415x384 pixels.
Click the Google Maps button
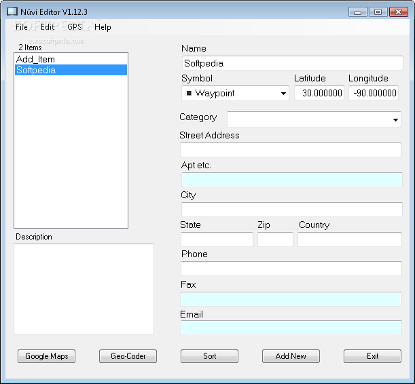pyautogui.click(x=47, y=356)
